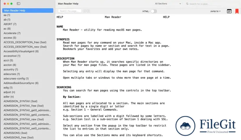Click the By Section: subheading

pos(72,97)
